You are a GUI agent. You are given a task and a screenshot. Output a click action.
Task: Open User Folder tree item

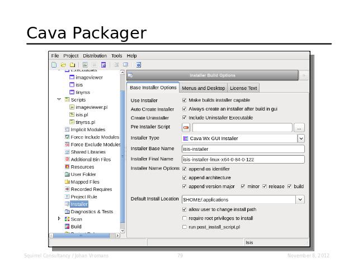tap(83, 174)
